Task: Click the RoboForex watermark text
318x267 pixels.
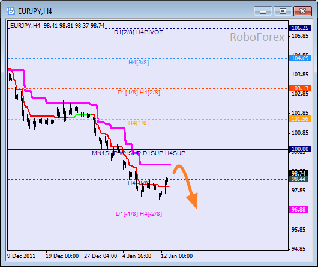Action: (x=257, y=37)
